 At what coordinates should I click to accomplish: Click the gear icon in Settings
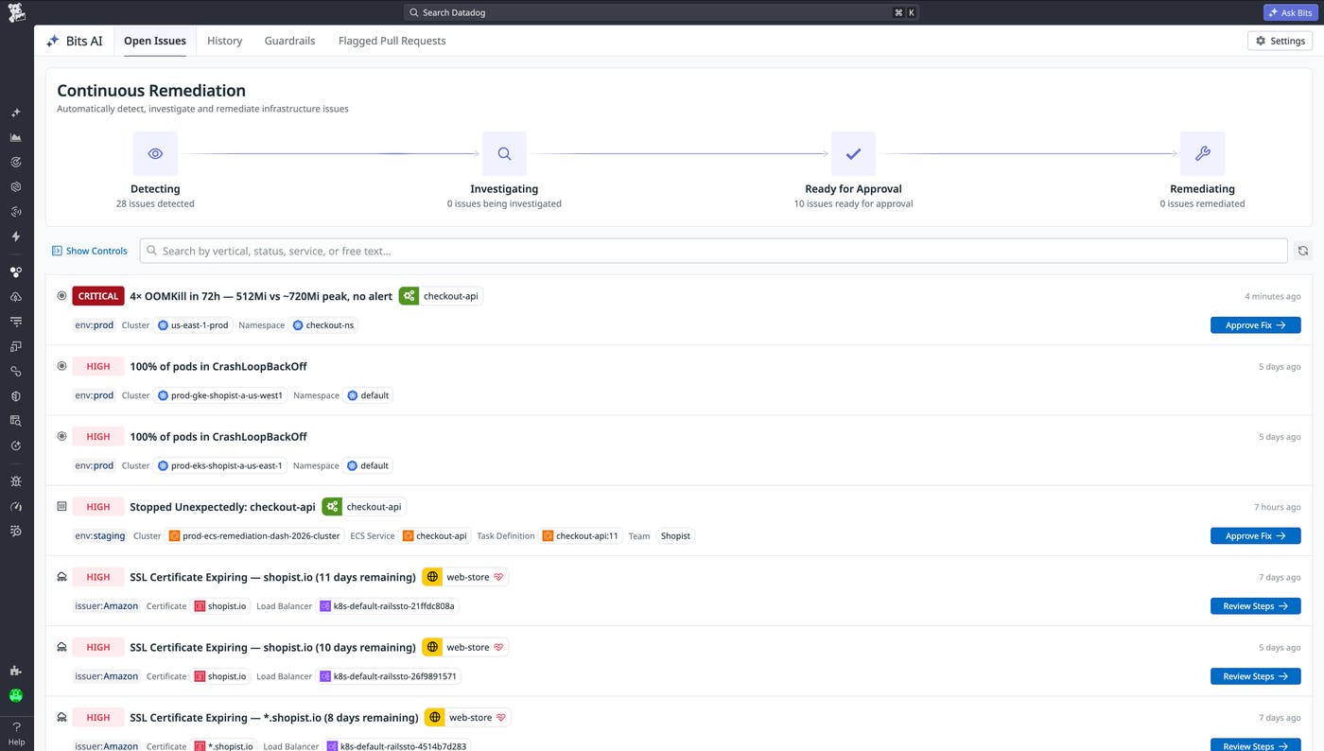(1261, 41)
